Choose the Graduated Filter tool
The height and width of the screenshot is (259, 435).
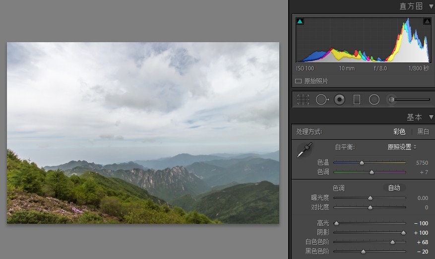pos(357,100)
